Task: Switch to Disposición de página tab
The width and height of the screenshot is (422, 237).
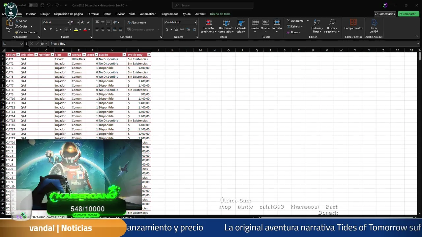Action: click(69, 14)
